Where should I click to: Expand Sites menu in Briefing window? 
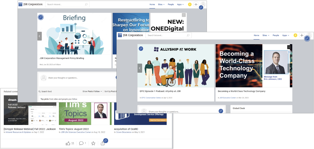click(161, 4)
